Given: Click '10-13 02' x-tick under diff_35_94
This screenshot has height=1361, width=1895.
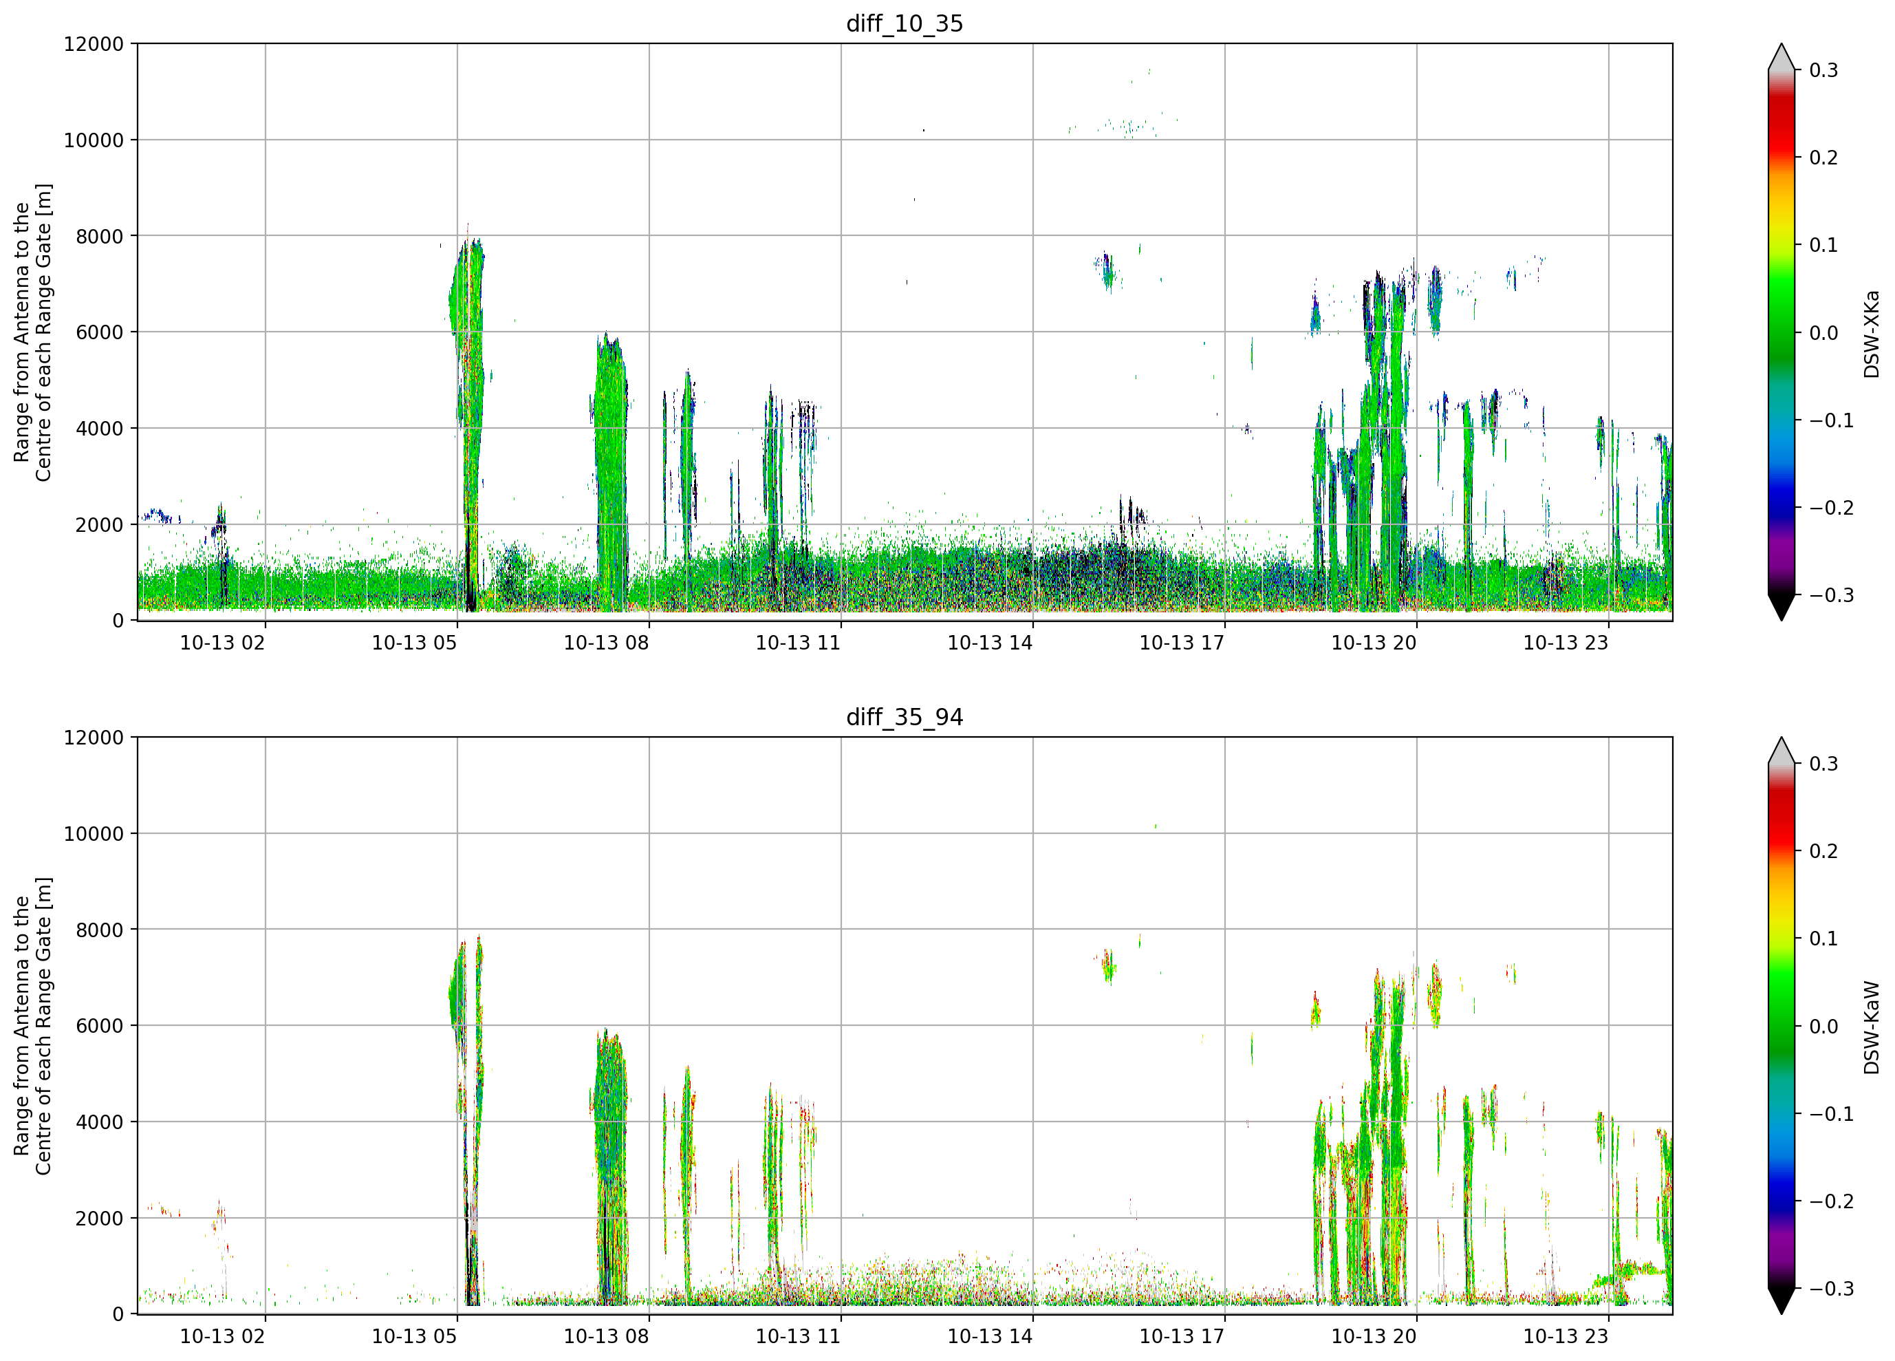Looking at the screenshot, I should 222,1337.
